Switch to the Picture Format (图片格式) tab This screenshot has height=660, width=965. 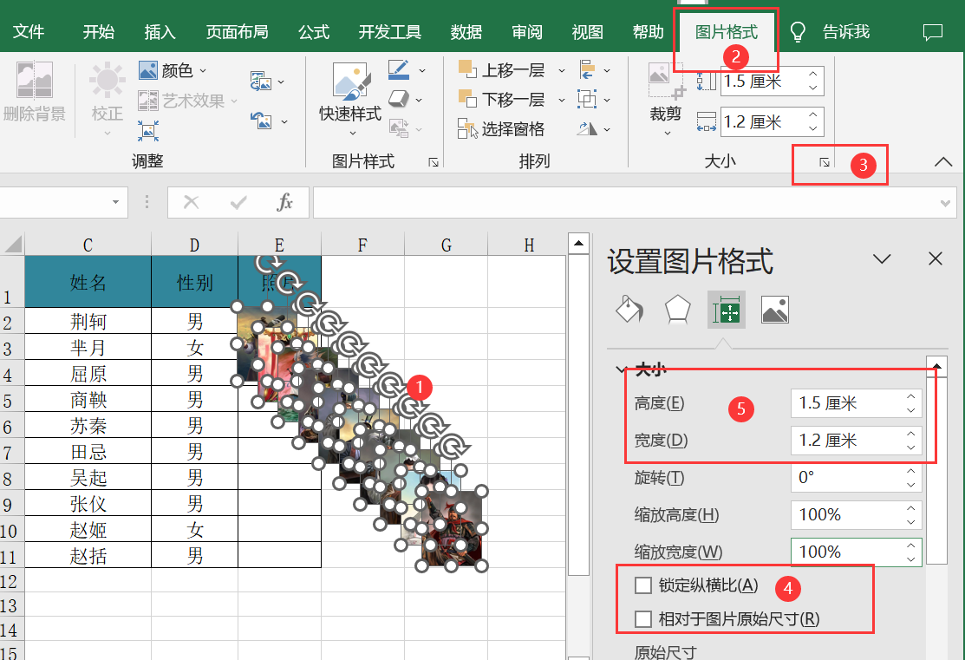(x=727, y=32)
